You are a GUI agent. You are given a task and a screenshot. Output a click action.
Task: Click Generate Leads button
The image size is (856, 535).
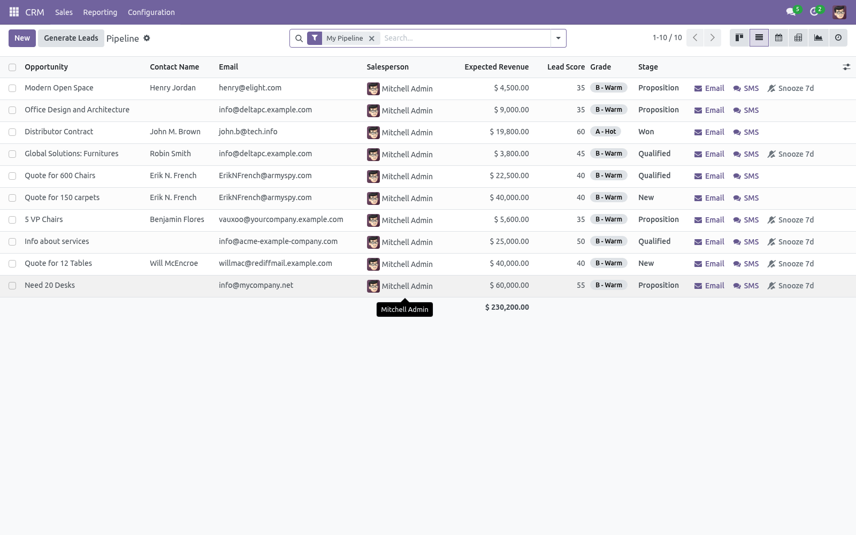point(71,38)
